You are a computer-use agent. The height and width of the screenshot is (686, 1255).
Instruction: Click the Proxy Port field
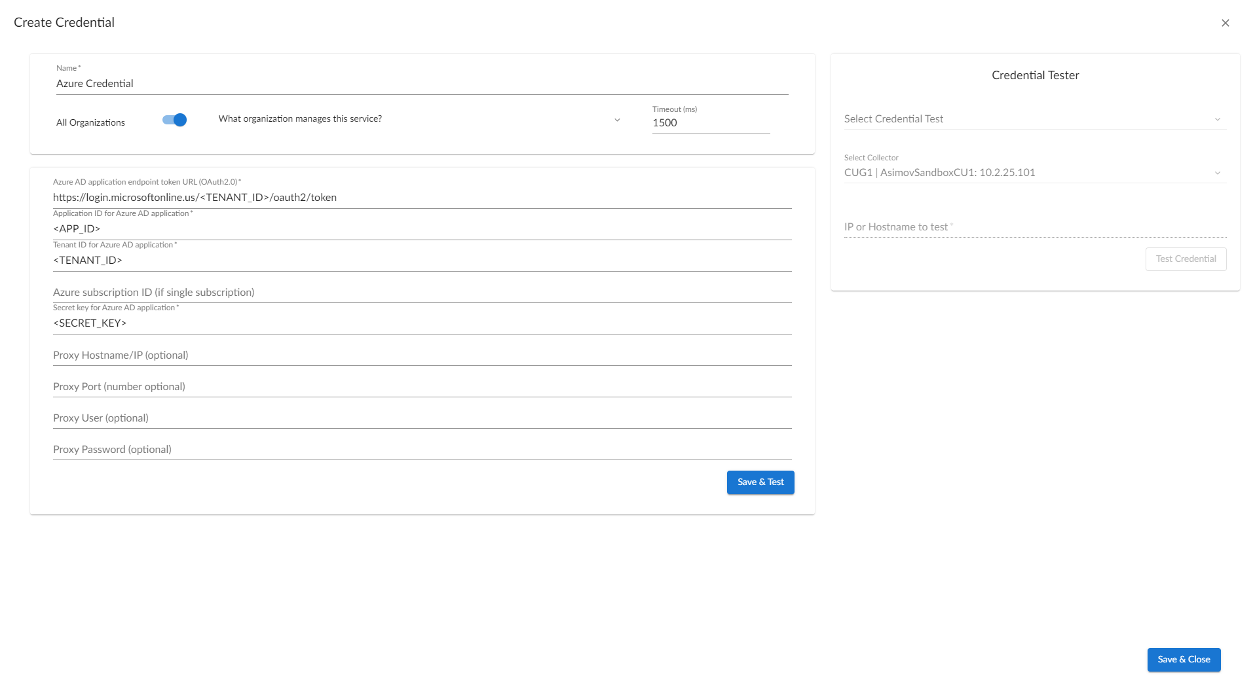tap(422, 387)
